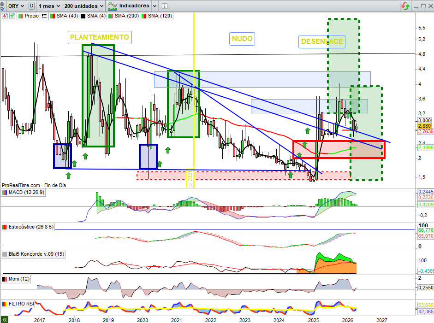434x323 pixels.
Task: Select the NUDO text annotation
Action: pyautogui.click(x=242, y=39)
